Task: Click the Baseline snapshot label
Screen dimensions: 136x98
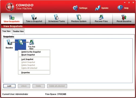Action: (9, 48)
